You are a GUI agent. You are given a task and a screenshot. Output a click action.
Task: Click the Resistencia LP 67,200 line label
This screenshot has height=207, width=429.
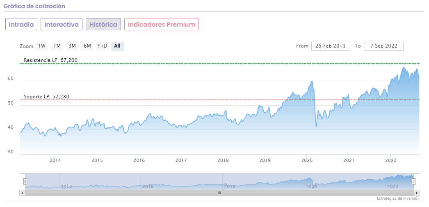point(50,60)
